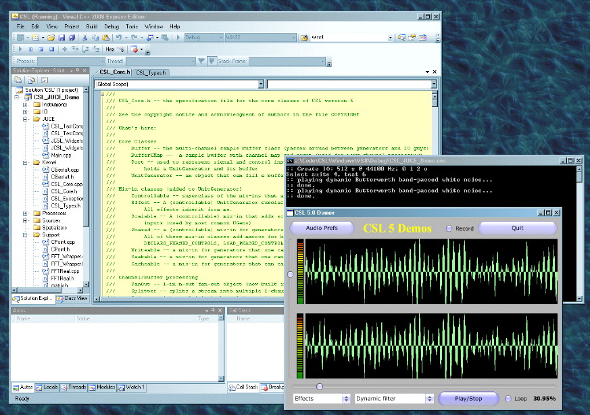The width and height of the screenshot is (590, 415).
Task: Expand the Instruments folder
Action: (25, 105)
